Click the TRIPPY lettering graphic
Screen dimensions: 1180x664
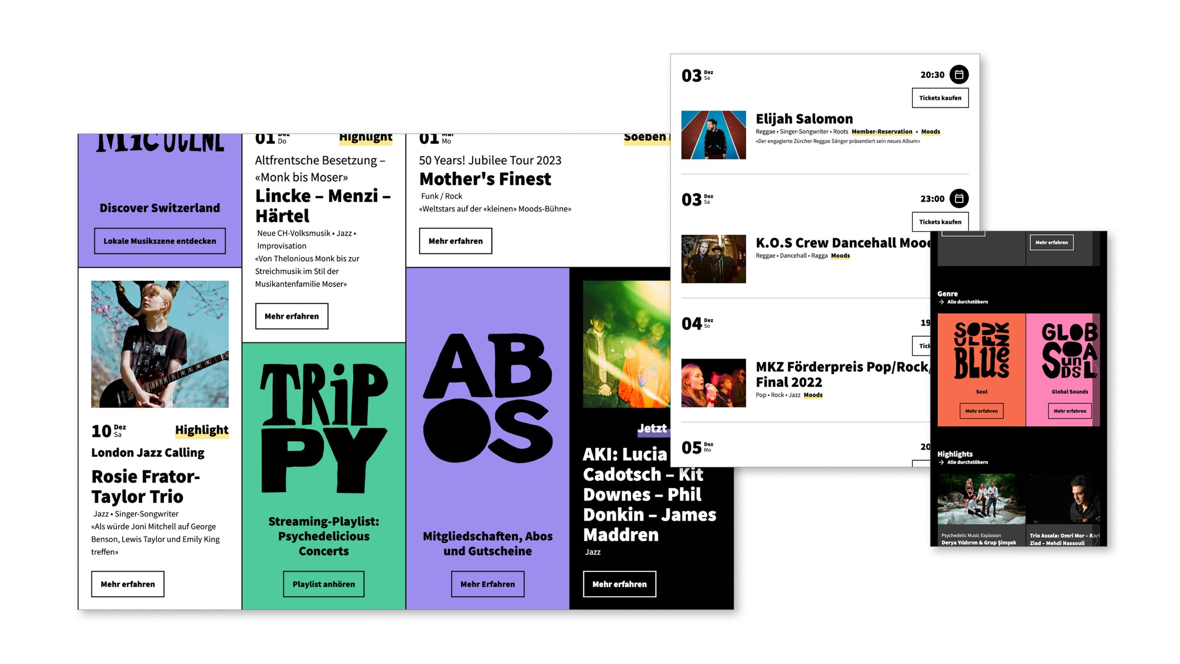click(x=324, y=428)
